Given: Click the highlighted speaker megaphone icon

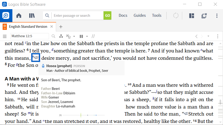Looking at the screenshot, I should 36,58.
